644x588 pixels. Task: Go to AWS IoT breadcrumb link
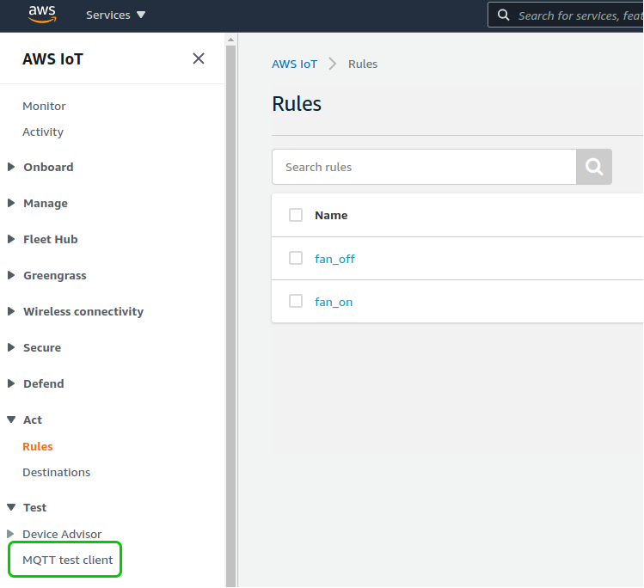294,64
